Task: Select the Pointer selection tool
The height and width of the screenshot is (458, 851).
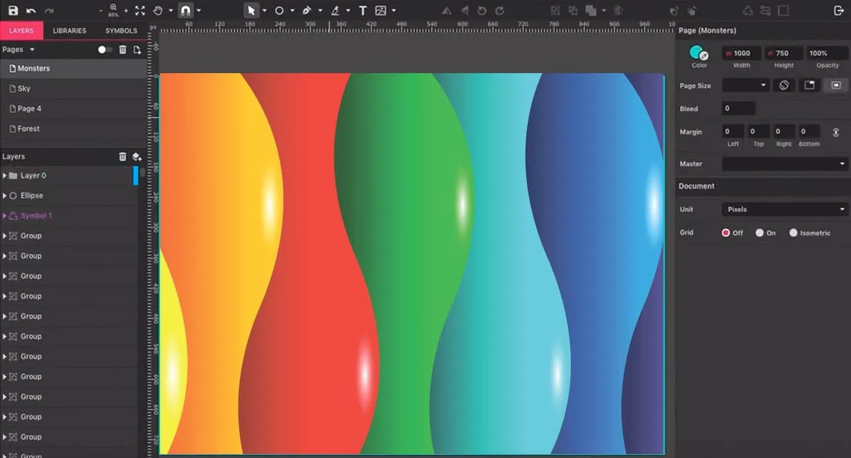Action: 251,11
